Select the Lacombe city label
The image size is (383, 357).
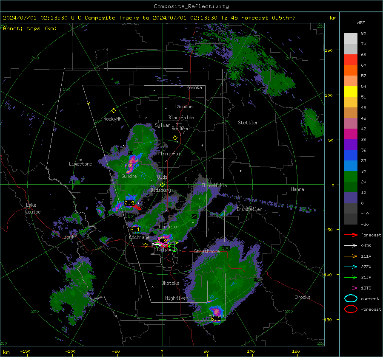183,107
